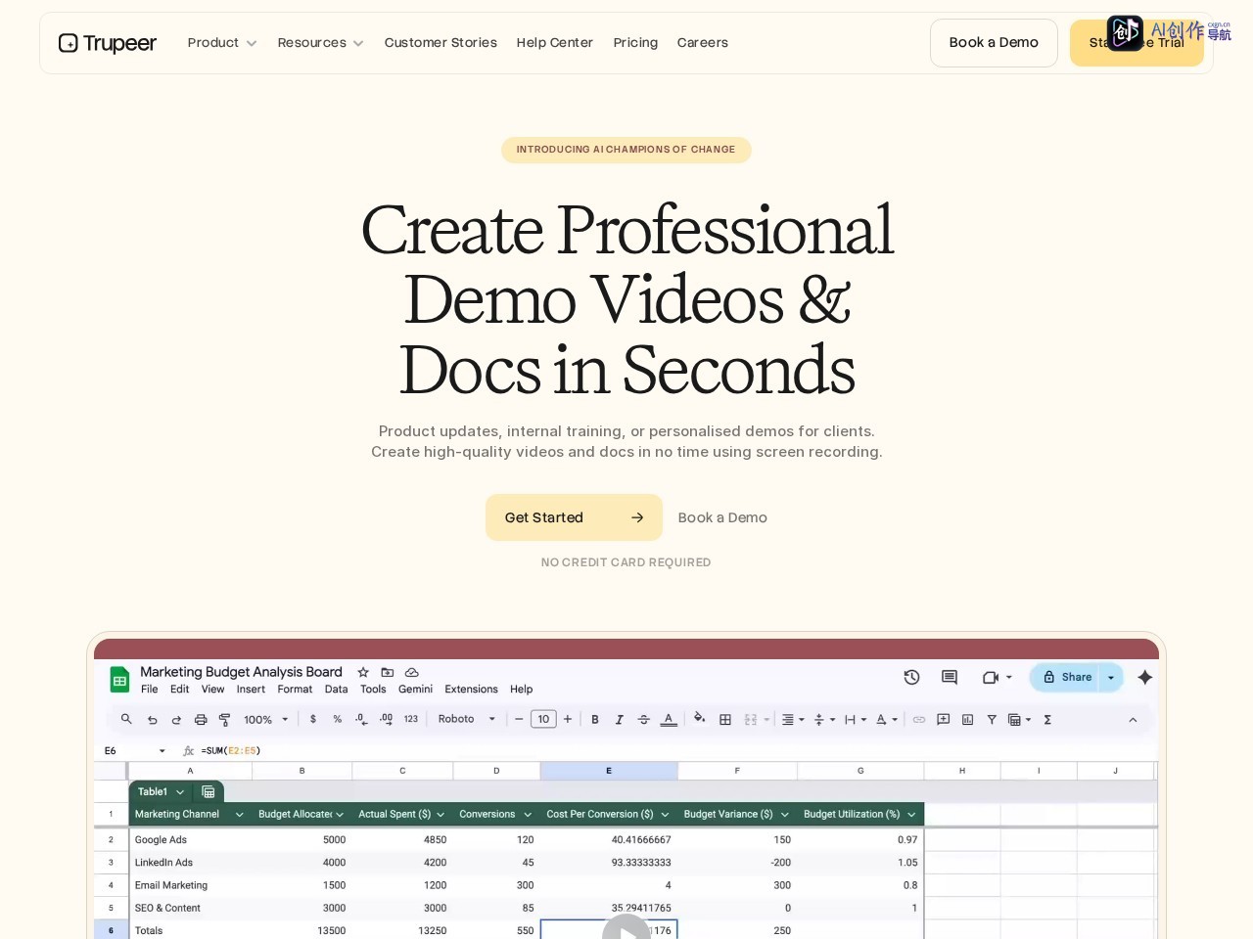Click the Book a Demo link beside Get Started
The width and height of the screenshot is (1253, 939).
(x=722, y=517)
